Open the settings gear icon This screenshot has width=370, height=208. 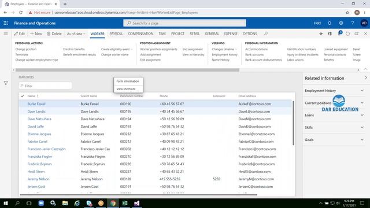click(x=341, y=23)
